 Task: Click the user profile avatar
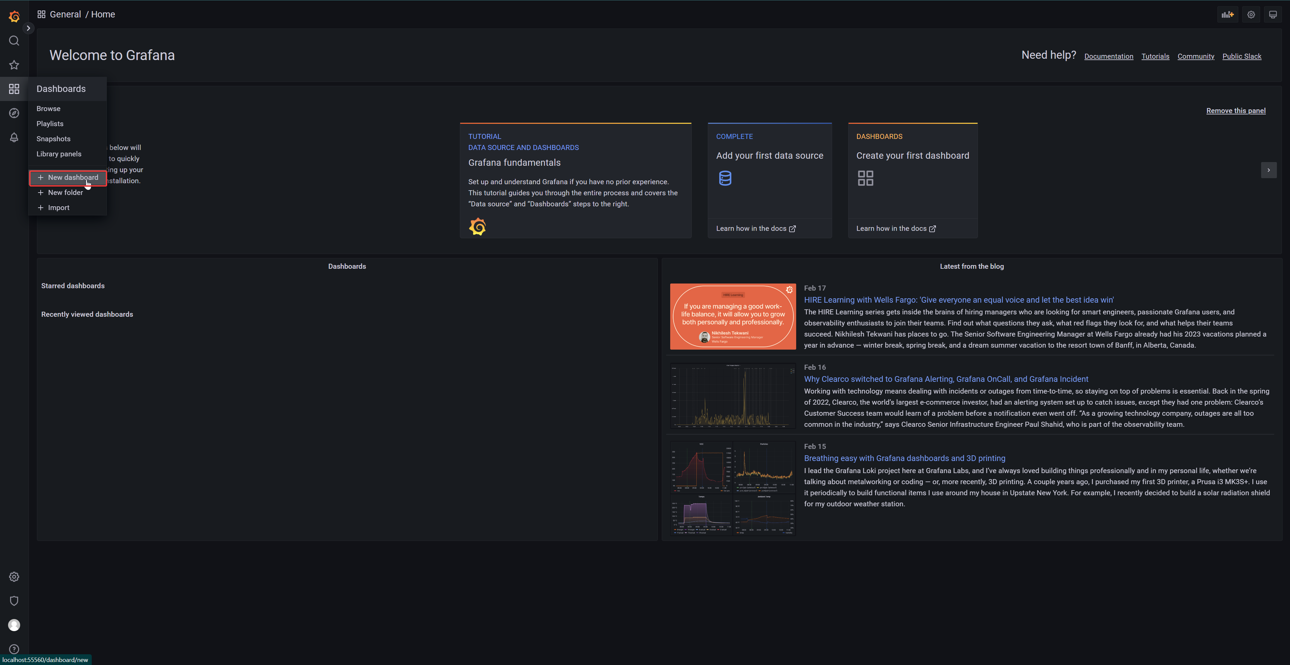(x=14, y=625)
